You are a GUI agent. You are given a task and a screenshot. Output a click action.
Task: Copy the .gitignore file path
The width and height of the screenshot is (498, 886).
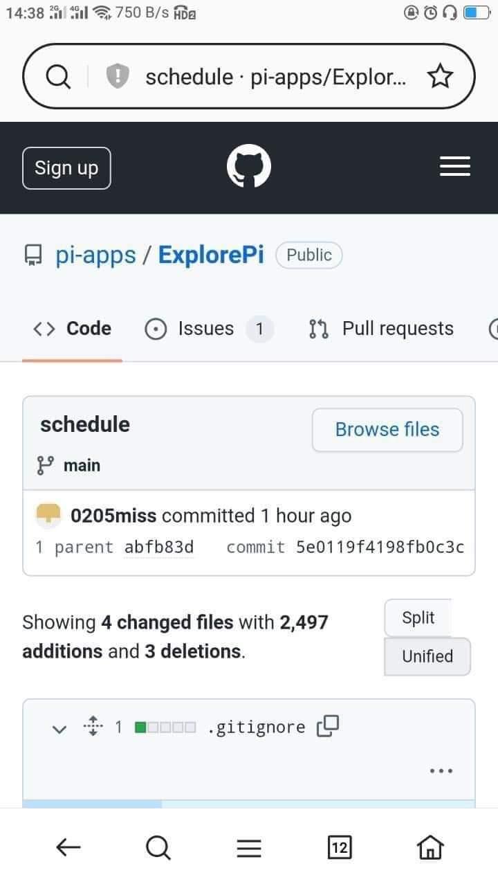pyautogui.click(x=327, y=726)
